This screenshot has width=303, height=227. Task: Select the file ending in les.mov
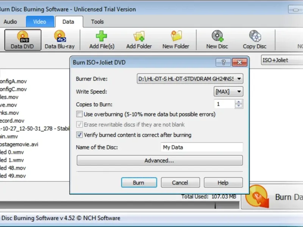[x=9, y=97]
